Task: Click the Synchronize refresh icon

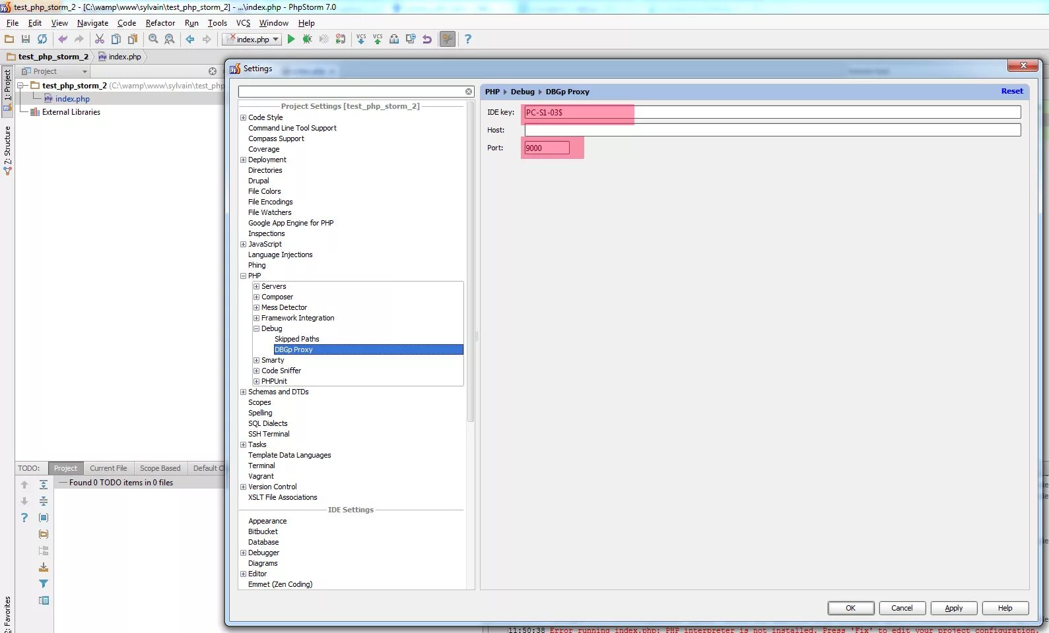Action: (x=42, y=40)
